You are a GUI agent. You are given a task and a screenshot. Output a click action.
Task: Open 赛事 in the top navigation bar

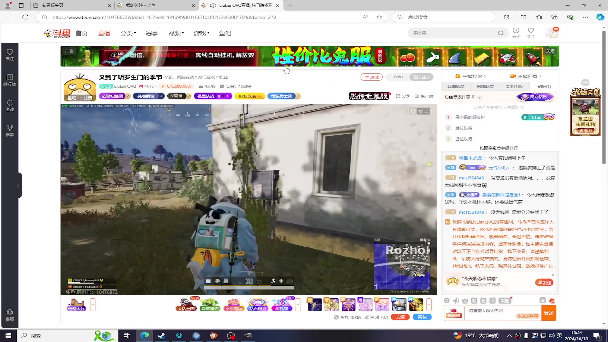coord(152,33)
